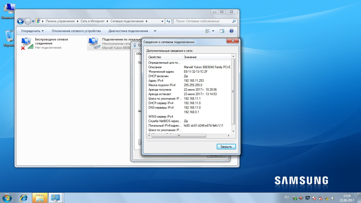Show more toolbar commands via » chevron
361x203 pixels.
pyautogui.click(x=155, y=31)
